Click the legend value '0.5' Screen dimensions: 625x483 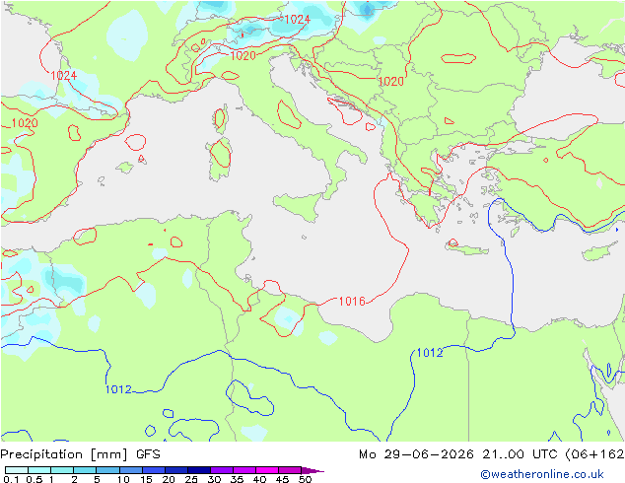(x=35, y=479)
